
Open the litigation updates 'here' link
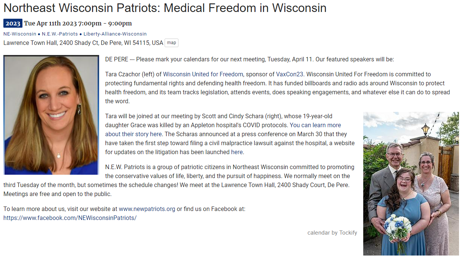pyautogui.click(x=237, y=152)
